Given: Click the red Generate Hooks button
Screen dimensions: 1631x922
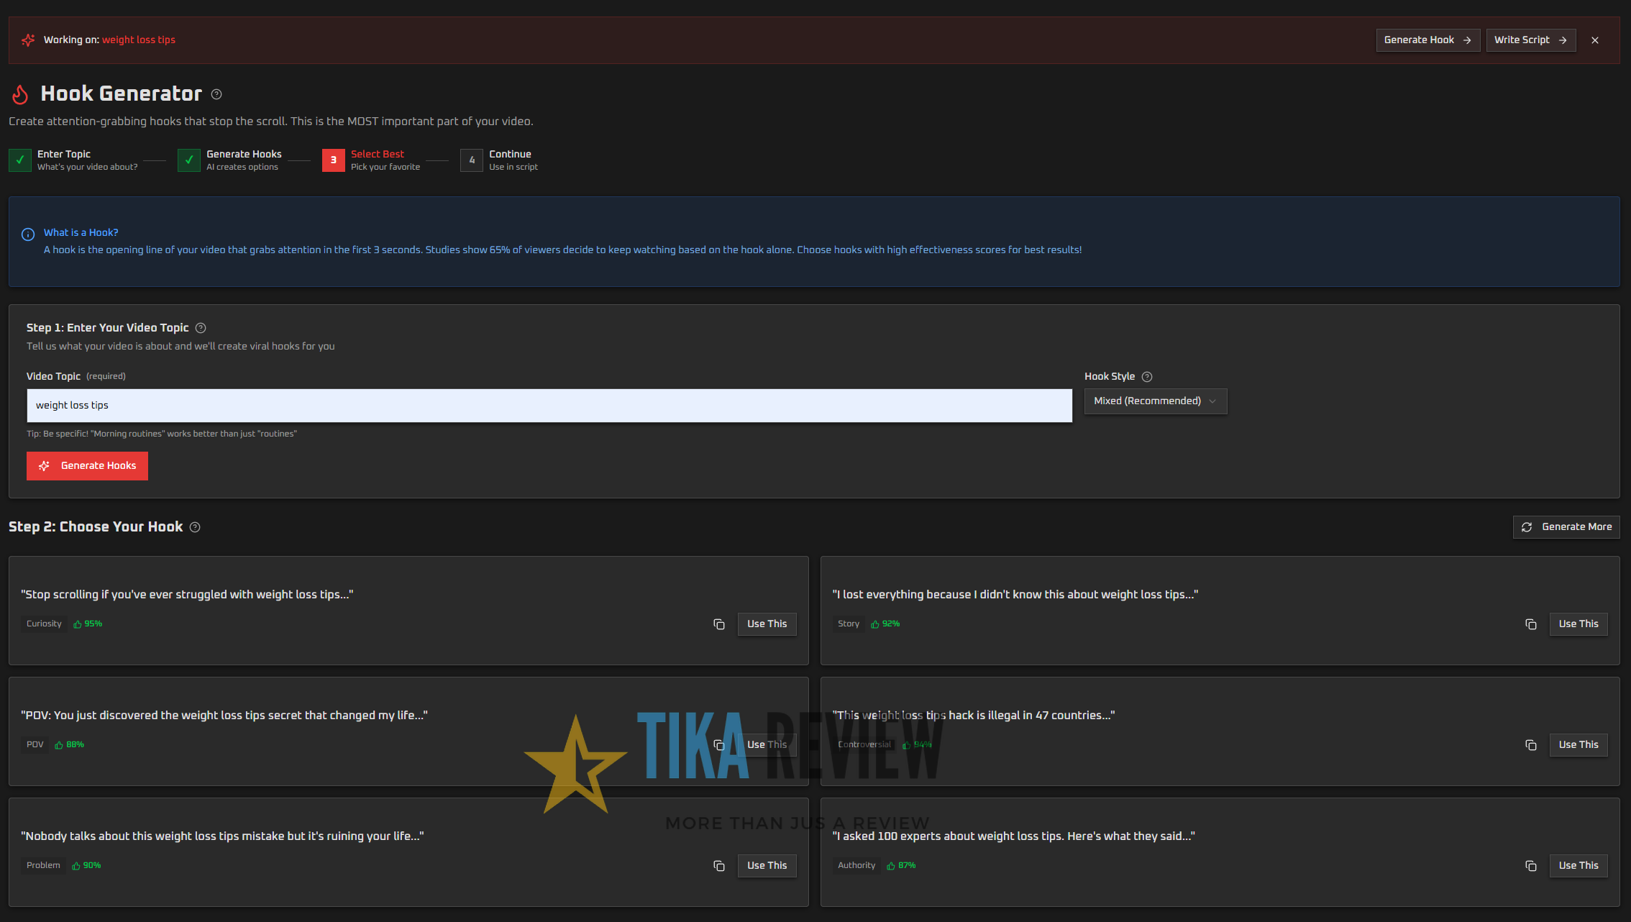Looking at the screenshot, I should [87, 466].
